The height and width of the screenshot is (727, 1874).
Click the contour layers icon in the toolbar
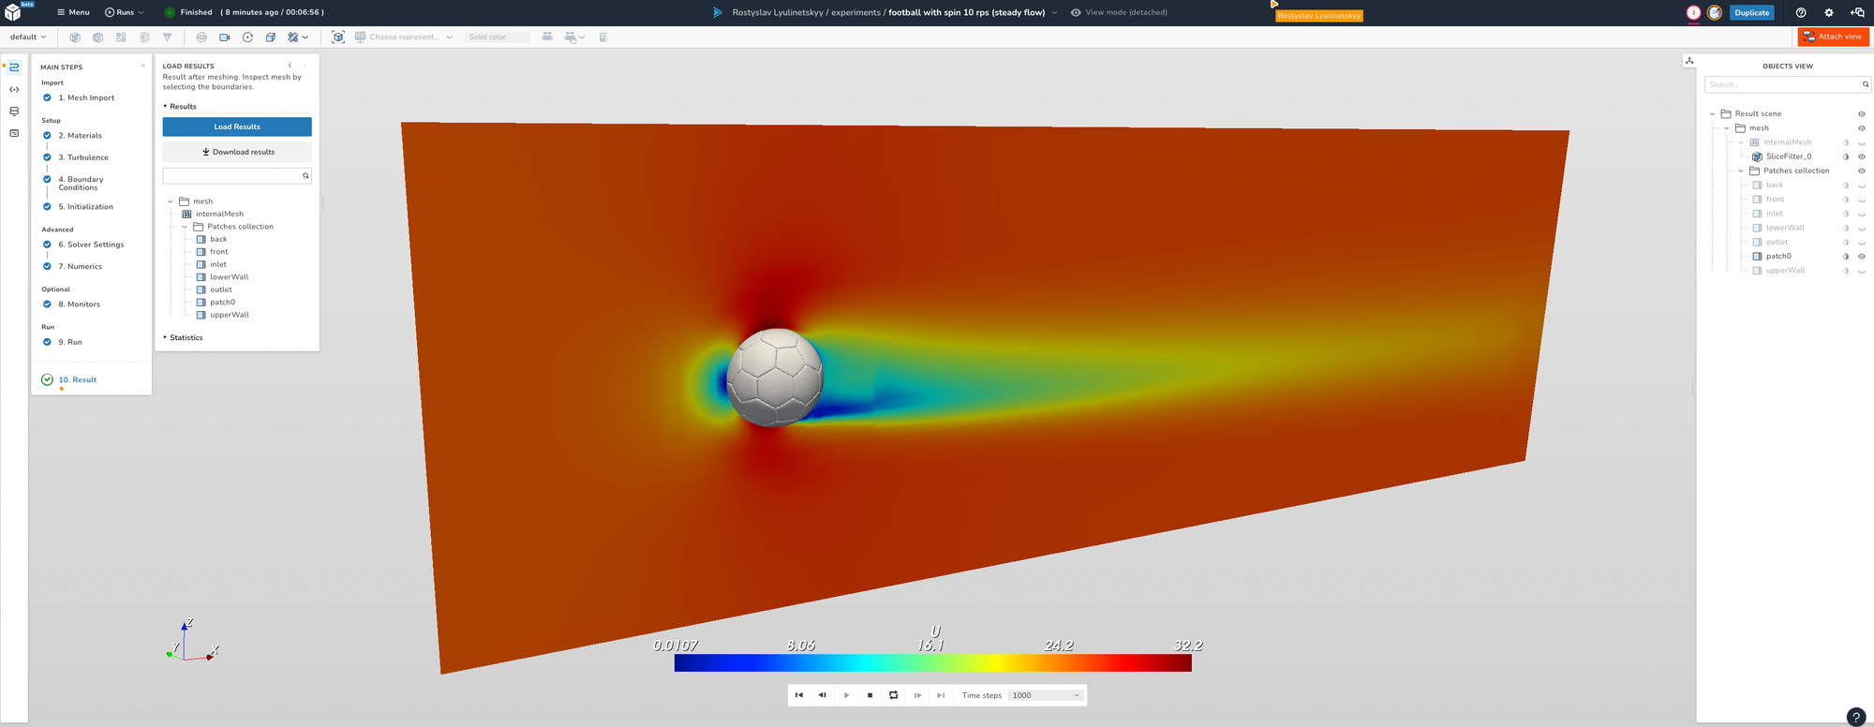tap(144, 37)
